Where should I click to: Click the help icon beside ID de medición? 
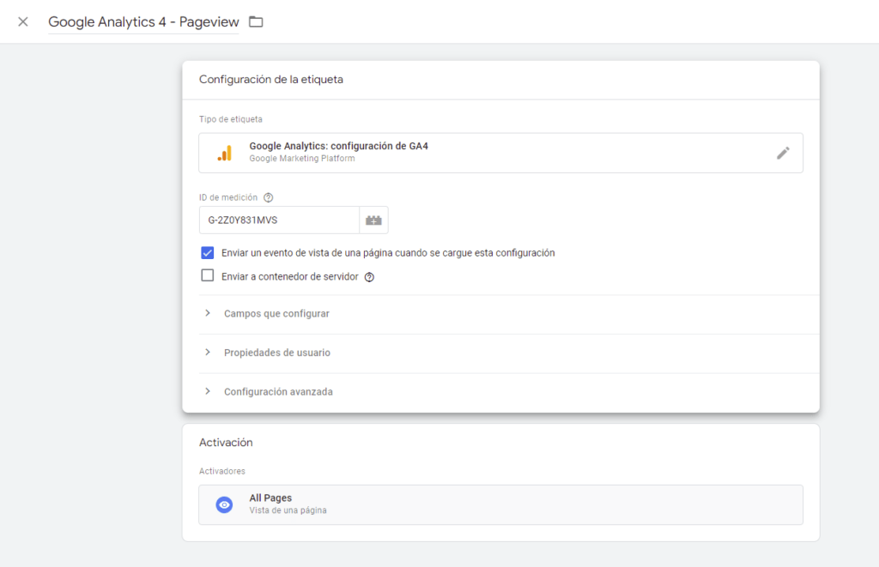pyautogui.click(x=269, y=198)
